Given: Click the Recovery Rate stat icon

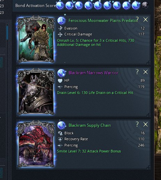Looking at the screenshot, I should (60, 139).
